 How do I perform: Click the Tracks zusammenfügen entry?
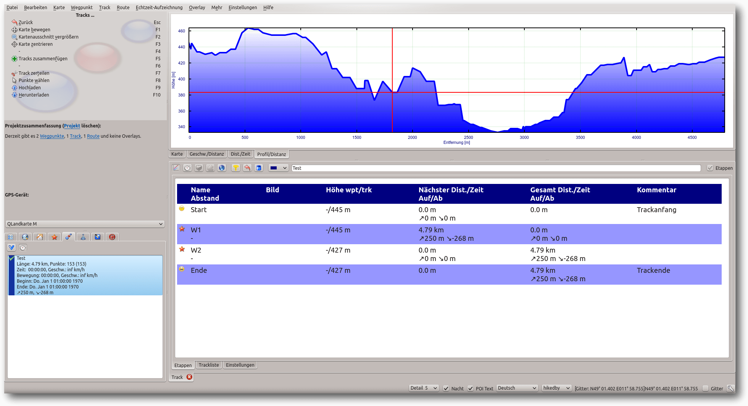click(x=43, y=59)
